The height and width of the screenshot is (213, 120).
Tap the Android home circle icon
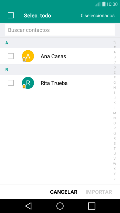point(60,206)
